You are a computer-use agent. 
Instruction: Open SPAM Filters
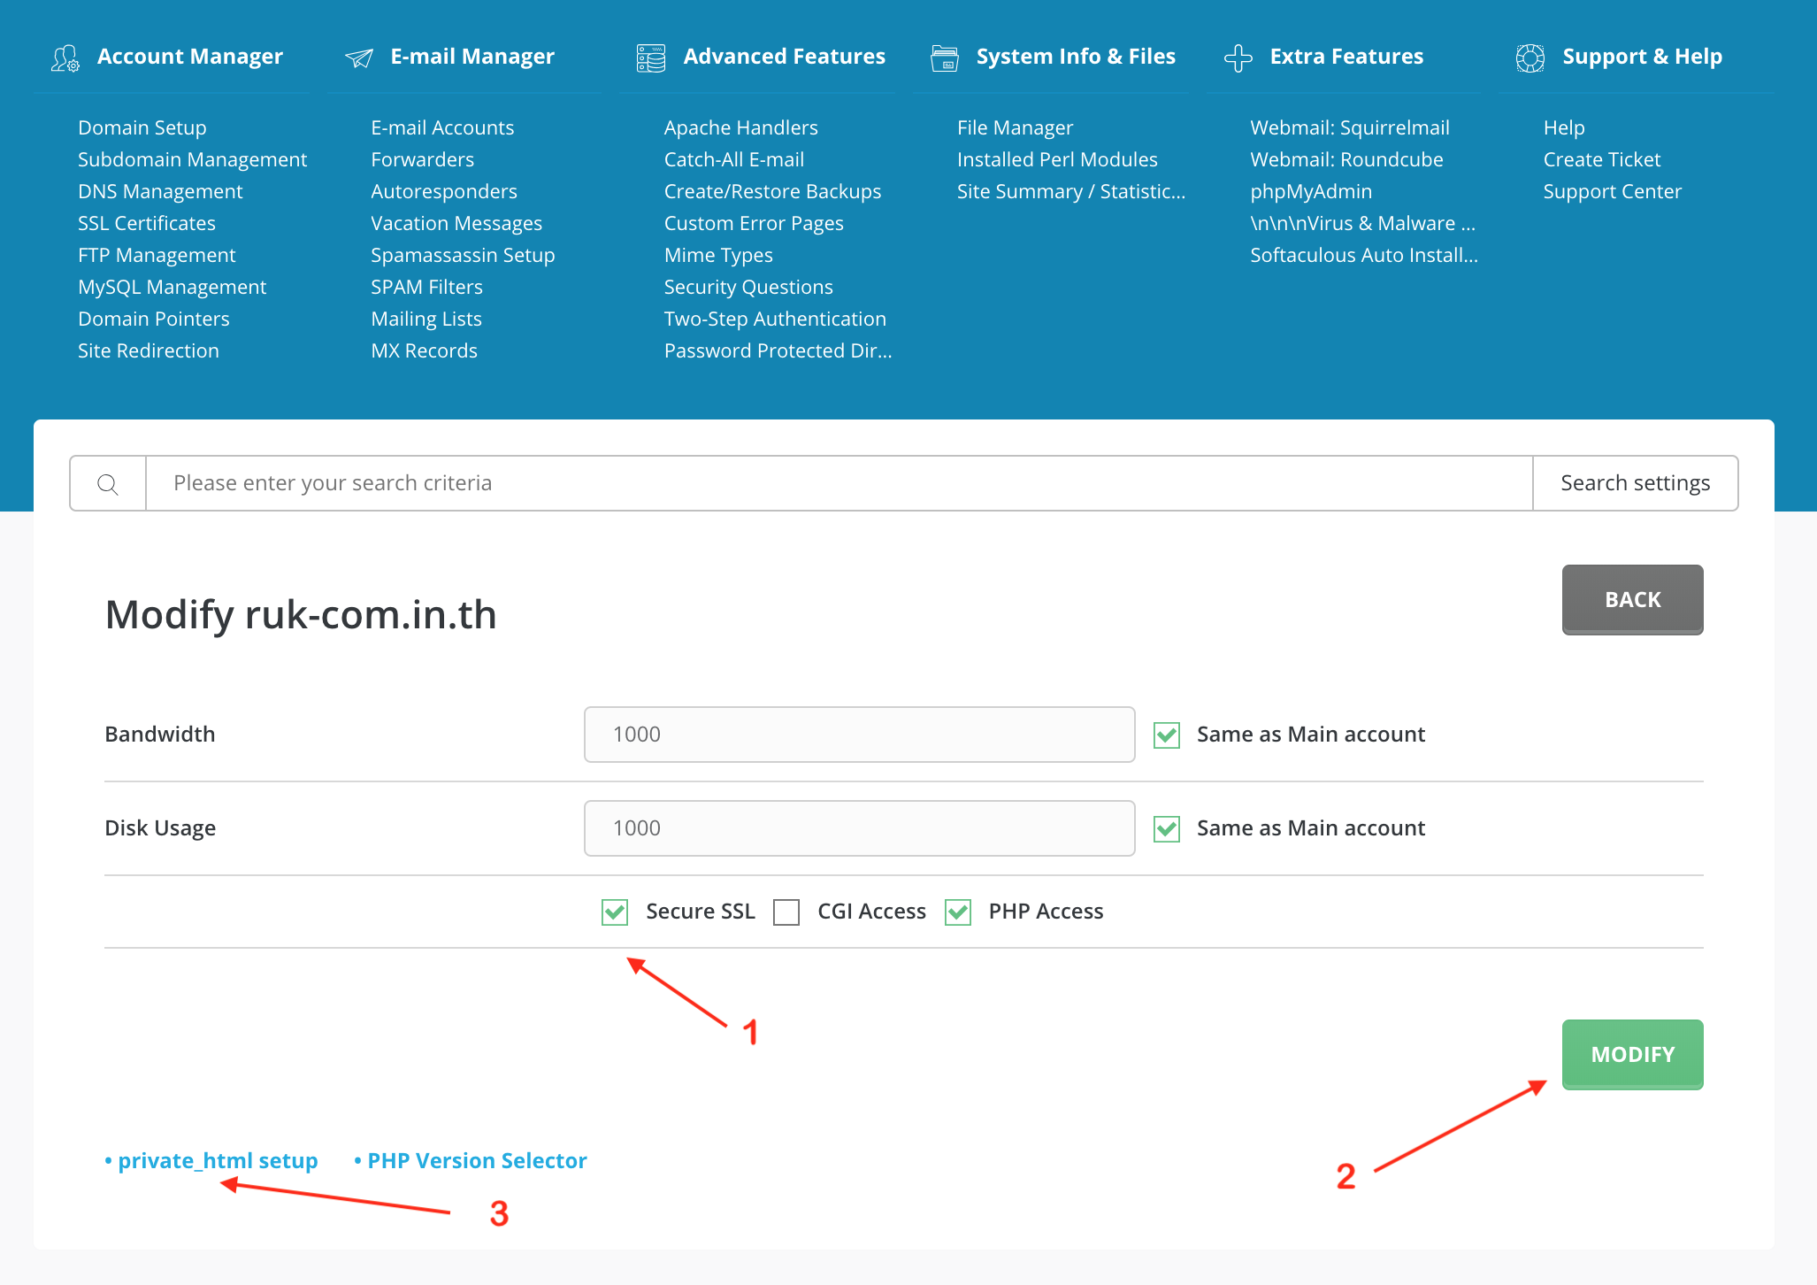[x=426, y=287]
